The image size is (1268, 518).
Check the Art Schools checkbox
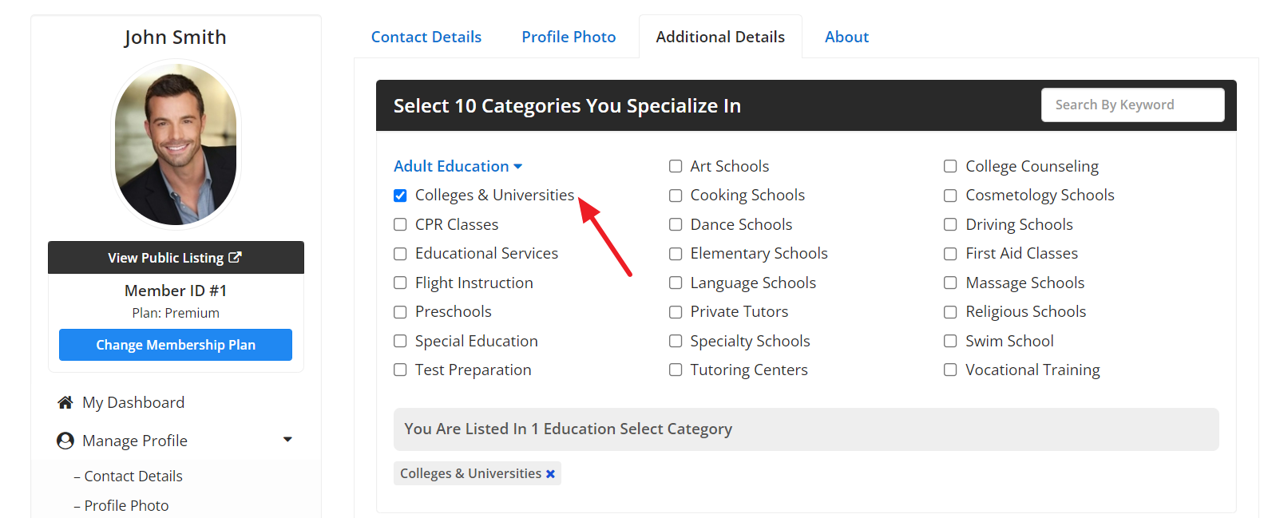676,166
